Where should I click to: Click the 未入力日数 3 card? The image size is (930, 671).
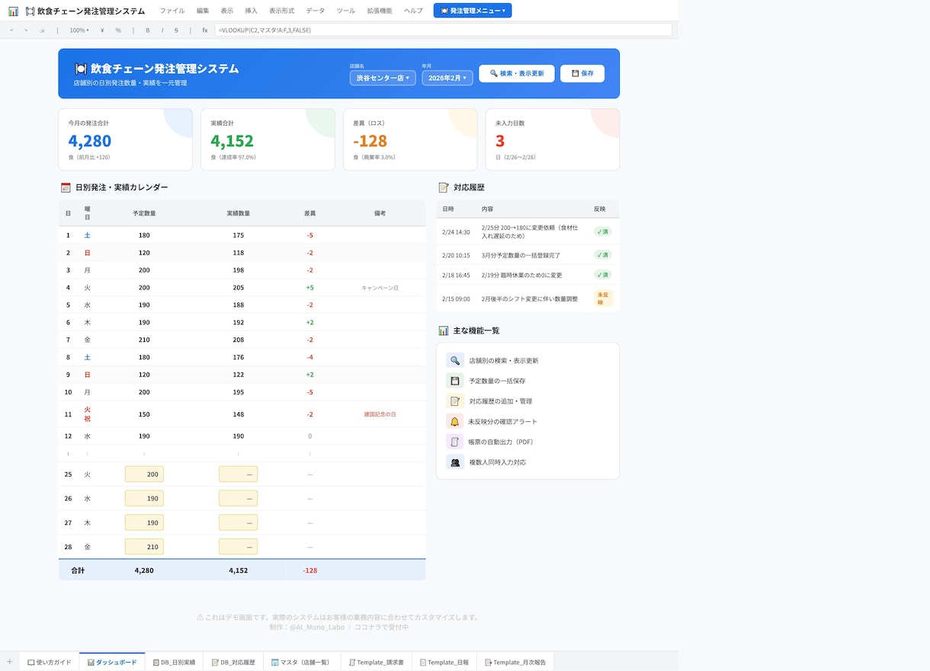pyautogui.click(x=553, y=139)
